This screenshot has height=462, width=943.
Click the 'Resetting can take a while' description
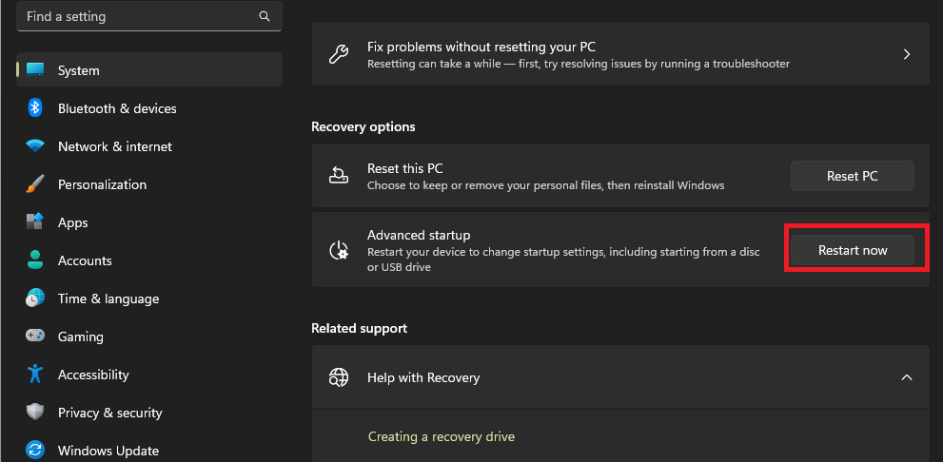pyautogui.click(x=578, y=63)
